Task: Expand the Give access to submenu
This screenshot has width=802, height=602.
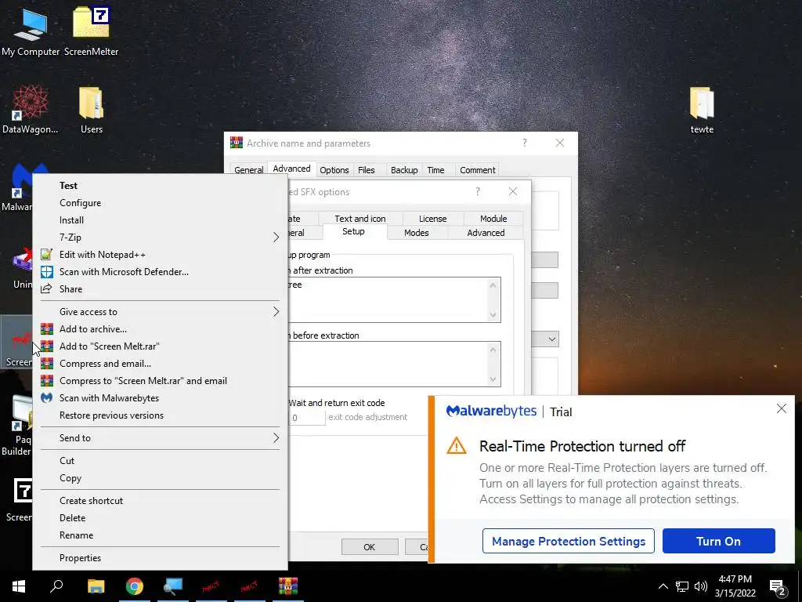Action: pos(161,312)
